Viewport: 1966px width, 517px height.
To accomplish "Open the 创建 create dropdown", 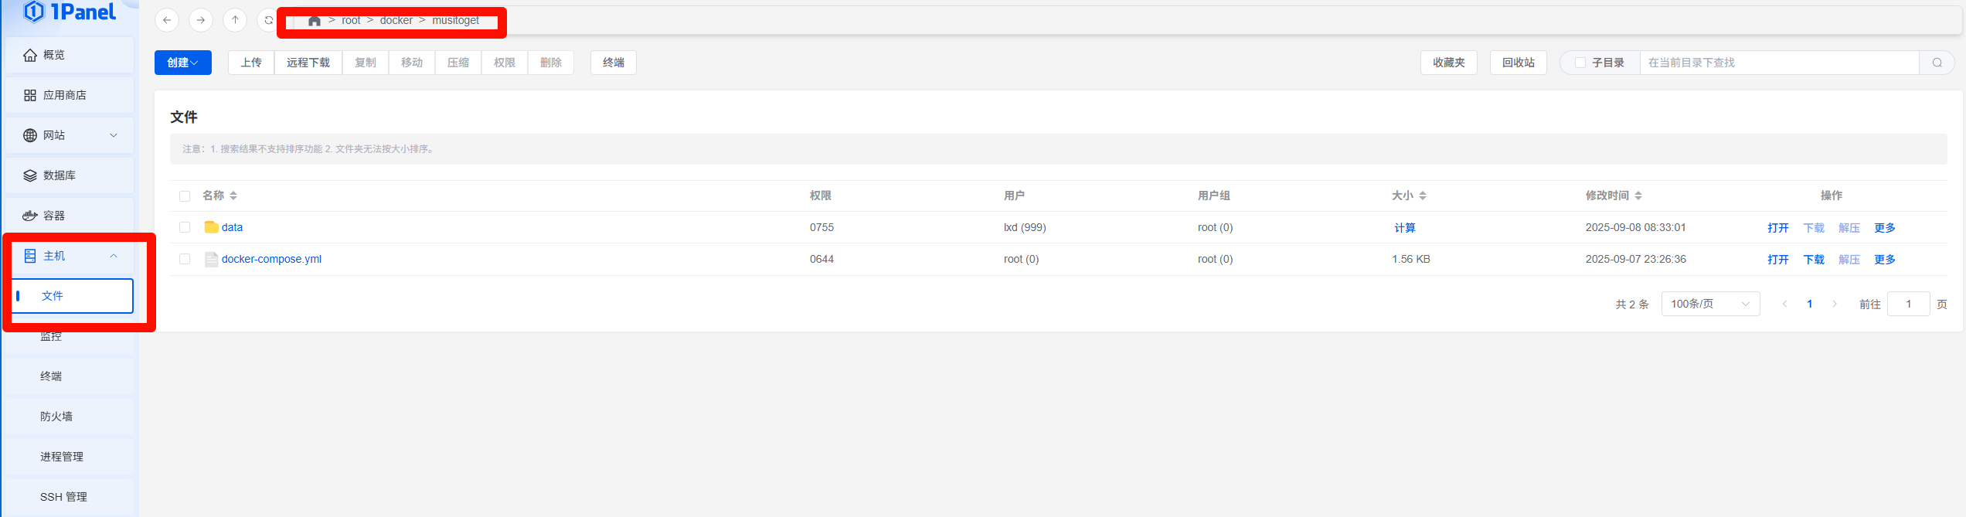I will (x=182, y=63).
